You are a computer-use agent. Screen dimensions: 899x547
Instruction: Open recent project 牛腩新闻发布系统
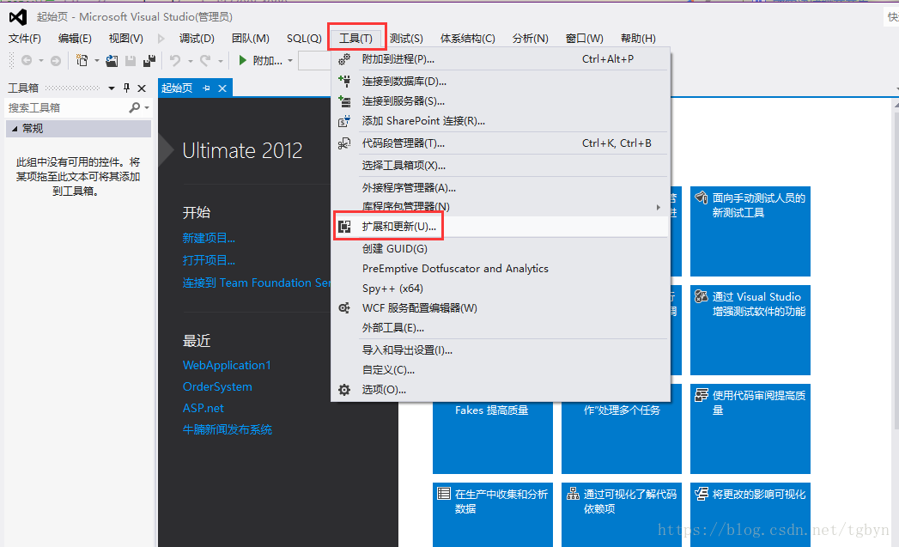[227, 429]
